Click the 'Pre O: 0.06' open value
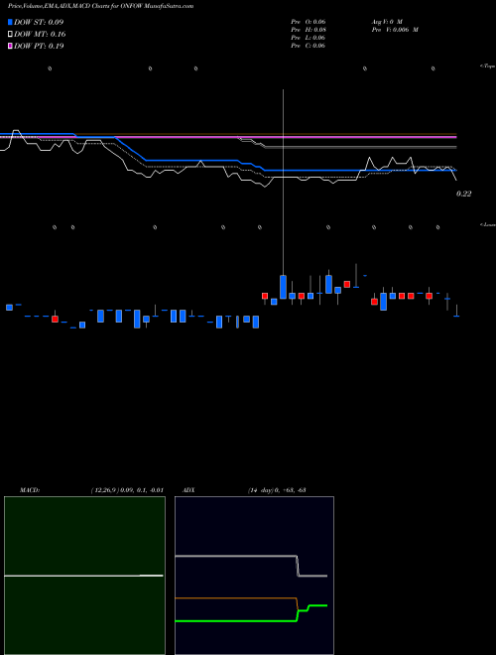This screenshot has height=655, width=496. coord(309,22)
